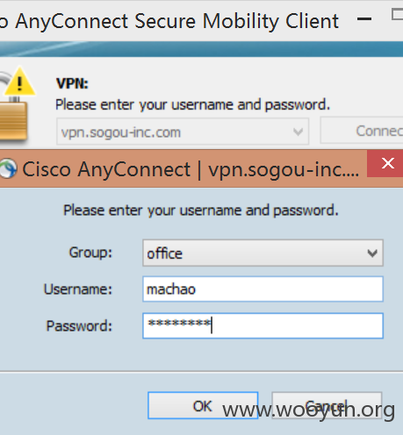The width and height of the screenshot is (403, 435).
Task: Expand the vpn.sogou-inc.com server dropdown arrow
Action: tap(298, 132)
